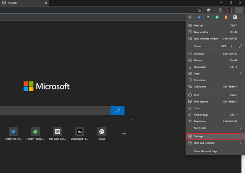The image size is (245, 173).
Task: Open Extensions from the menu
Action: tap(215, 80)
